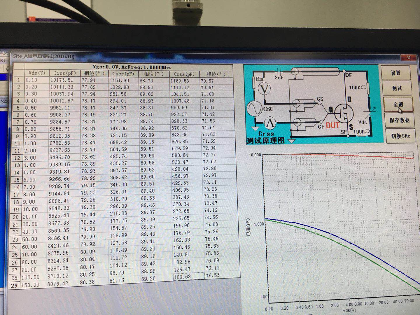This screenshot has height=315, width=420.
Task: Click the ammeter A symbol in schematic
Action: [x=270, y=123]
